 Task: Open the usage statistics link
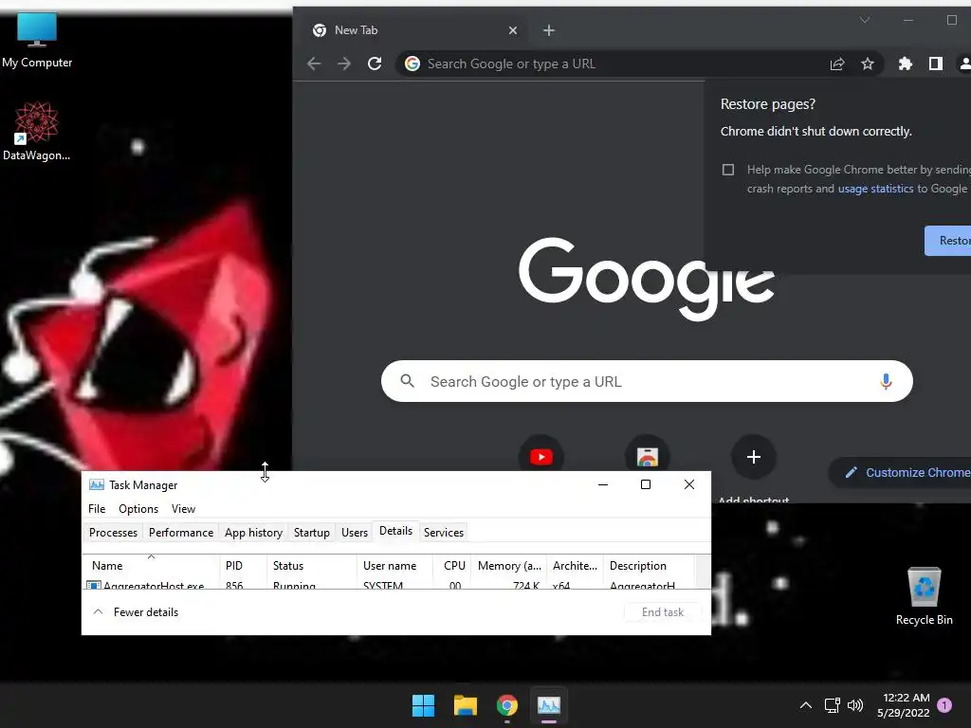click(875, 189)
